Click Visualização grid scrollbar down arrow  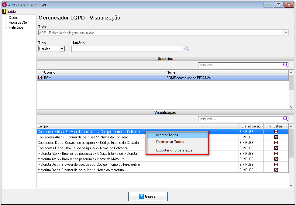291,185
